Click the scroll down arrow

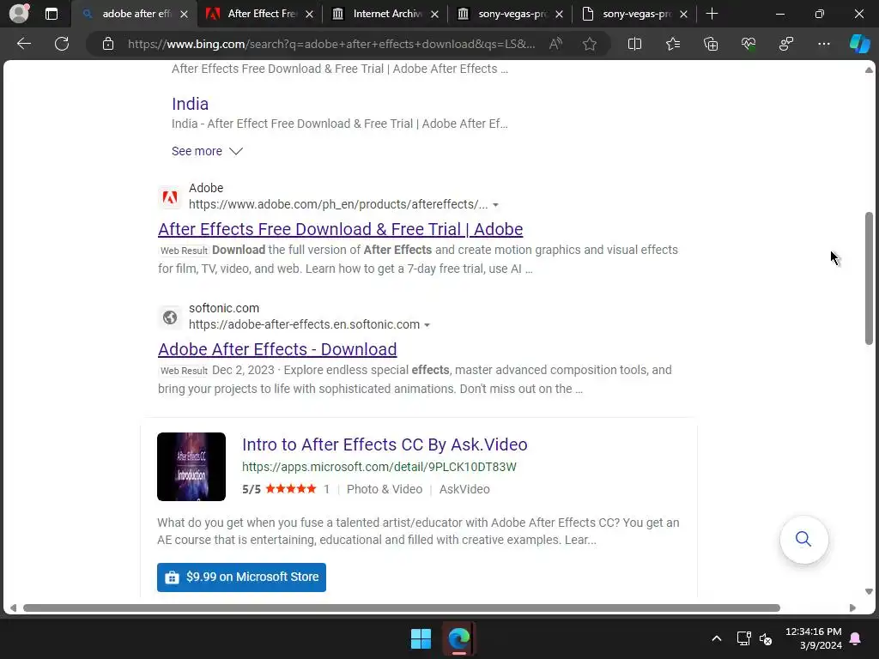(869, 591)
